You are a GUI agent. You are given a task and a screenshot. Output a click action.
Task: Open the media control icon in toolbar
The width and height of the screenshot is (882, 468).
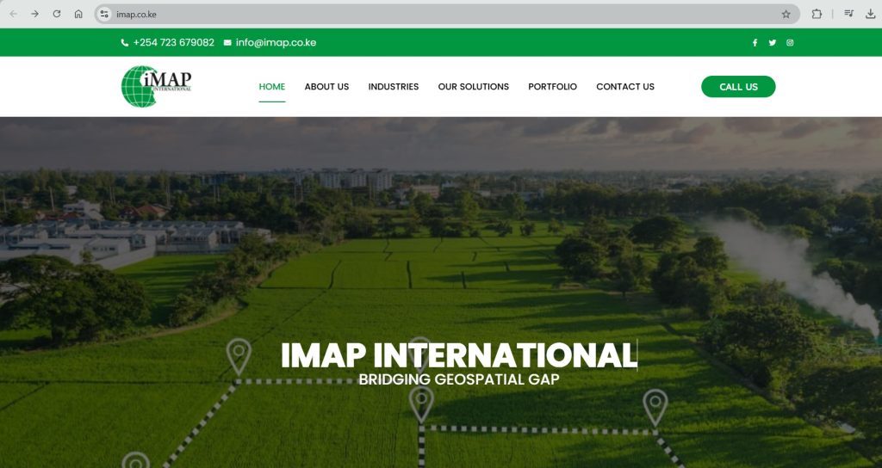point(848,14)
